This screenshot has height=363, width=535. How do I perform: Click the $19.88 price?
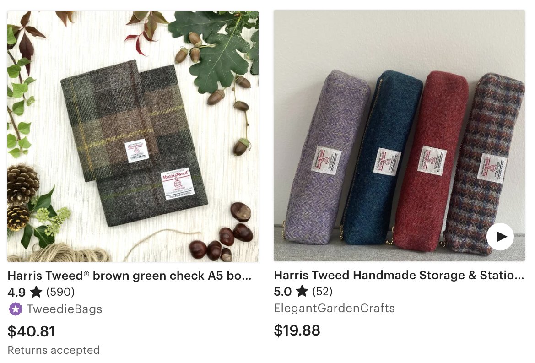[297, 330]
